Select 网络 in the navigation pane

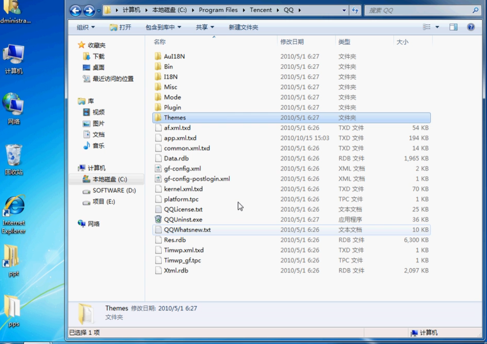click(x=94, y=224)
